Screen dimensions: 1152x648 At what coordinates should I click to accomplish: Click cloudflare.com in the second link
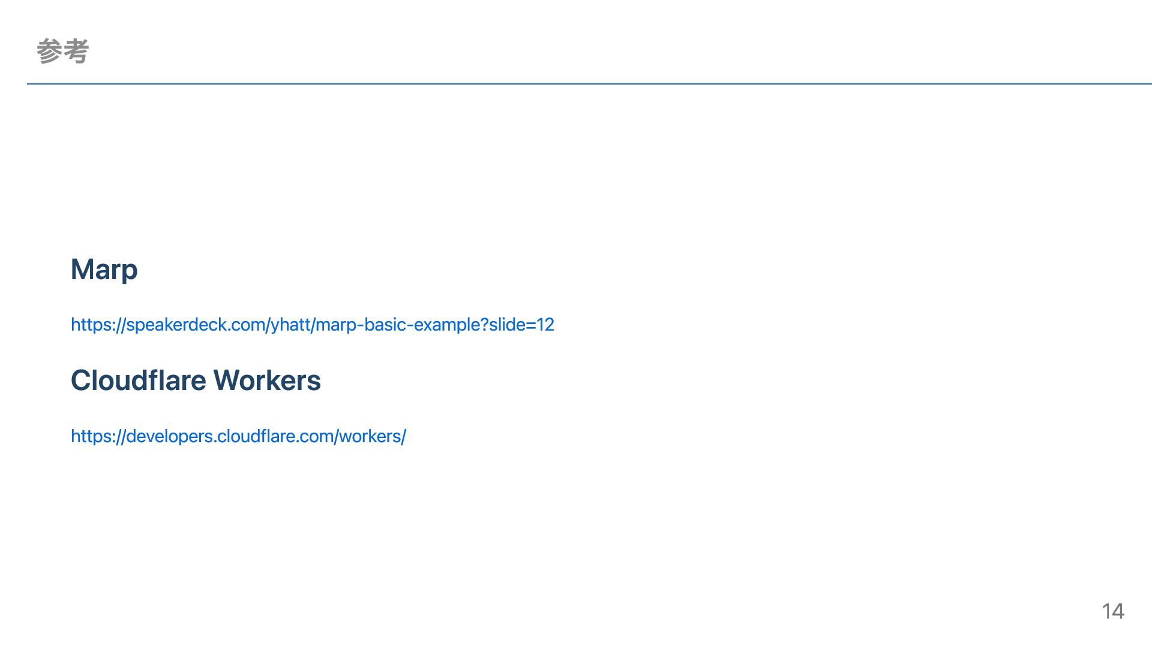[x=275, y=436]
